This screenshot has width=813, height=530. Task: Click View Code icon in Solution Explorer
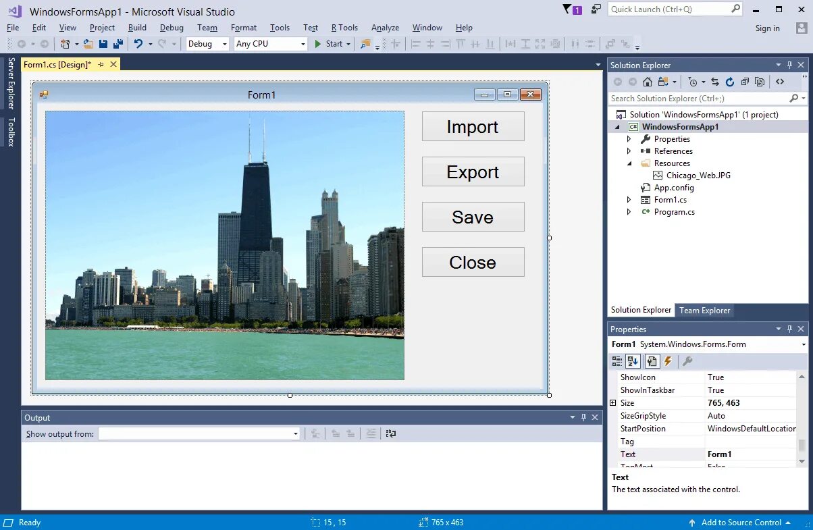(780, 82)
